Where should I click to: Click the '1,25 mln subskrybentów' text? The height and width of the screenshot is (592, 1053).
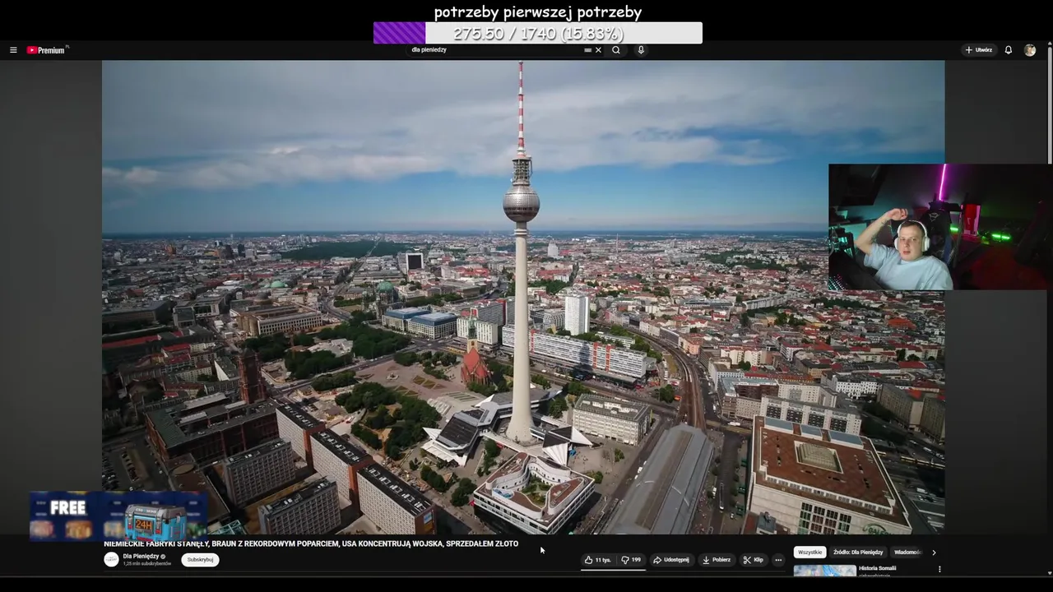click(x=147, y=564)
